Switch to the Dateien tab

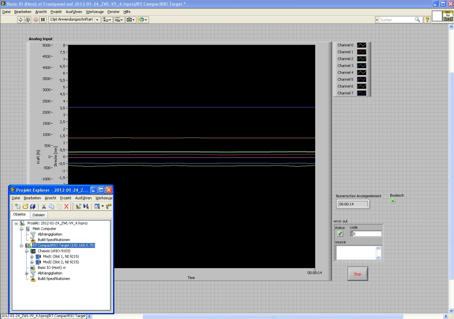[x=39, y=215]
